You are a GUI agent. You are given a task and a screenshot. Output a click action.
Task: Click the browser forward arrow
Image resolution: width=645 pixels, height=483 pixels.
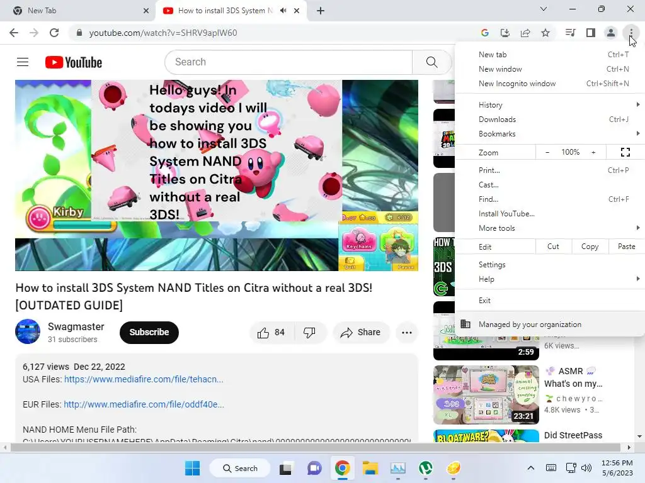34,33
